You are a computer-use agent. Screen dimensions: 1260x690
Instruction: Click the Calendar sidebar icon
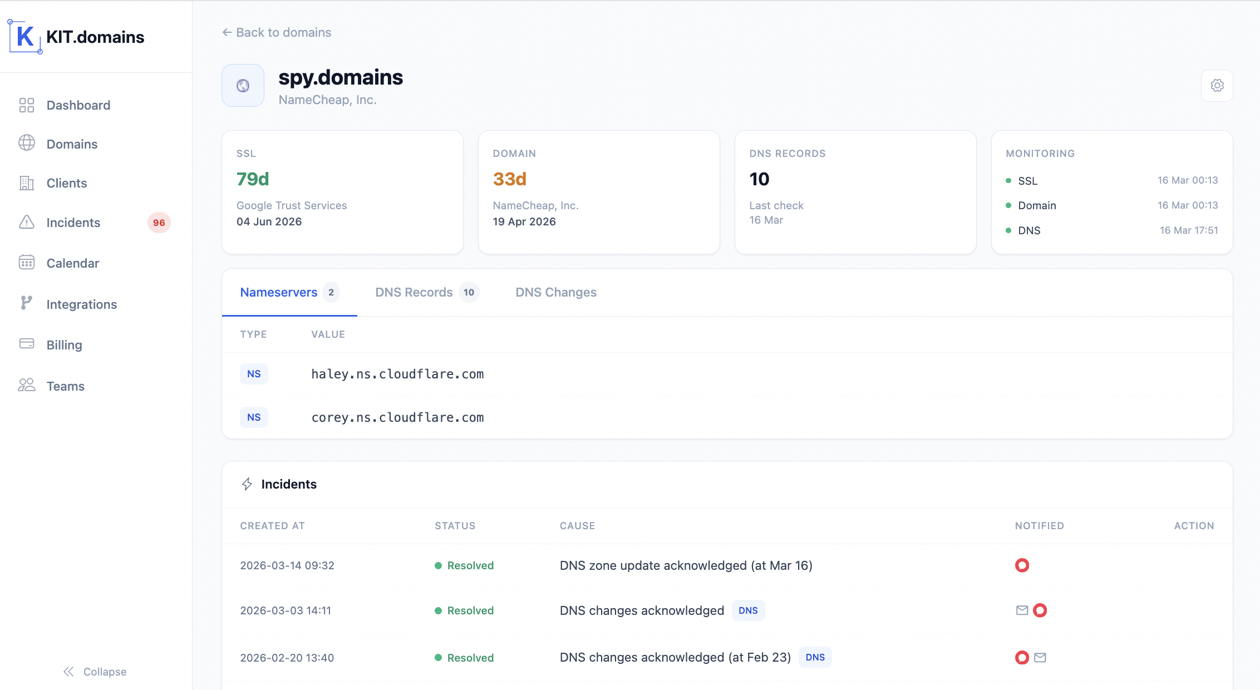(x=27, y=263)
